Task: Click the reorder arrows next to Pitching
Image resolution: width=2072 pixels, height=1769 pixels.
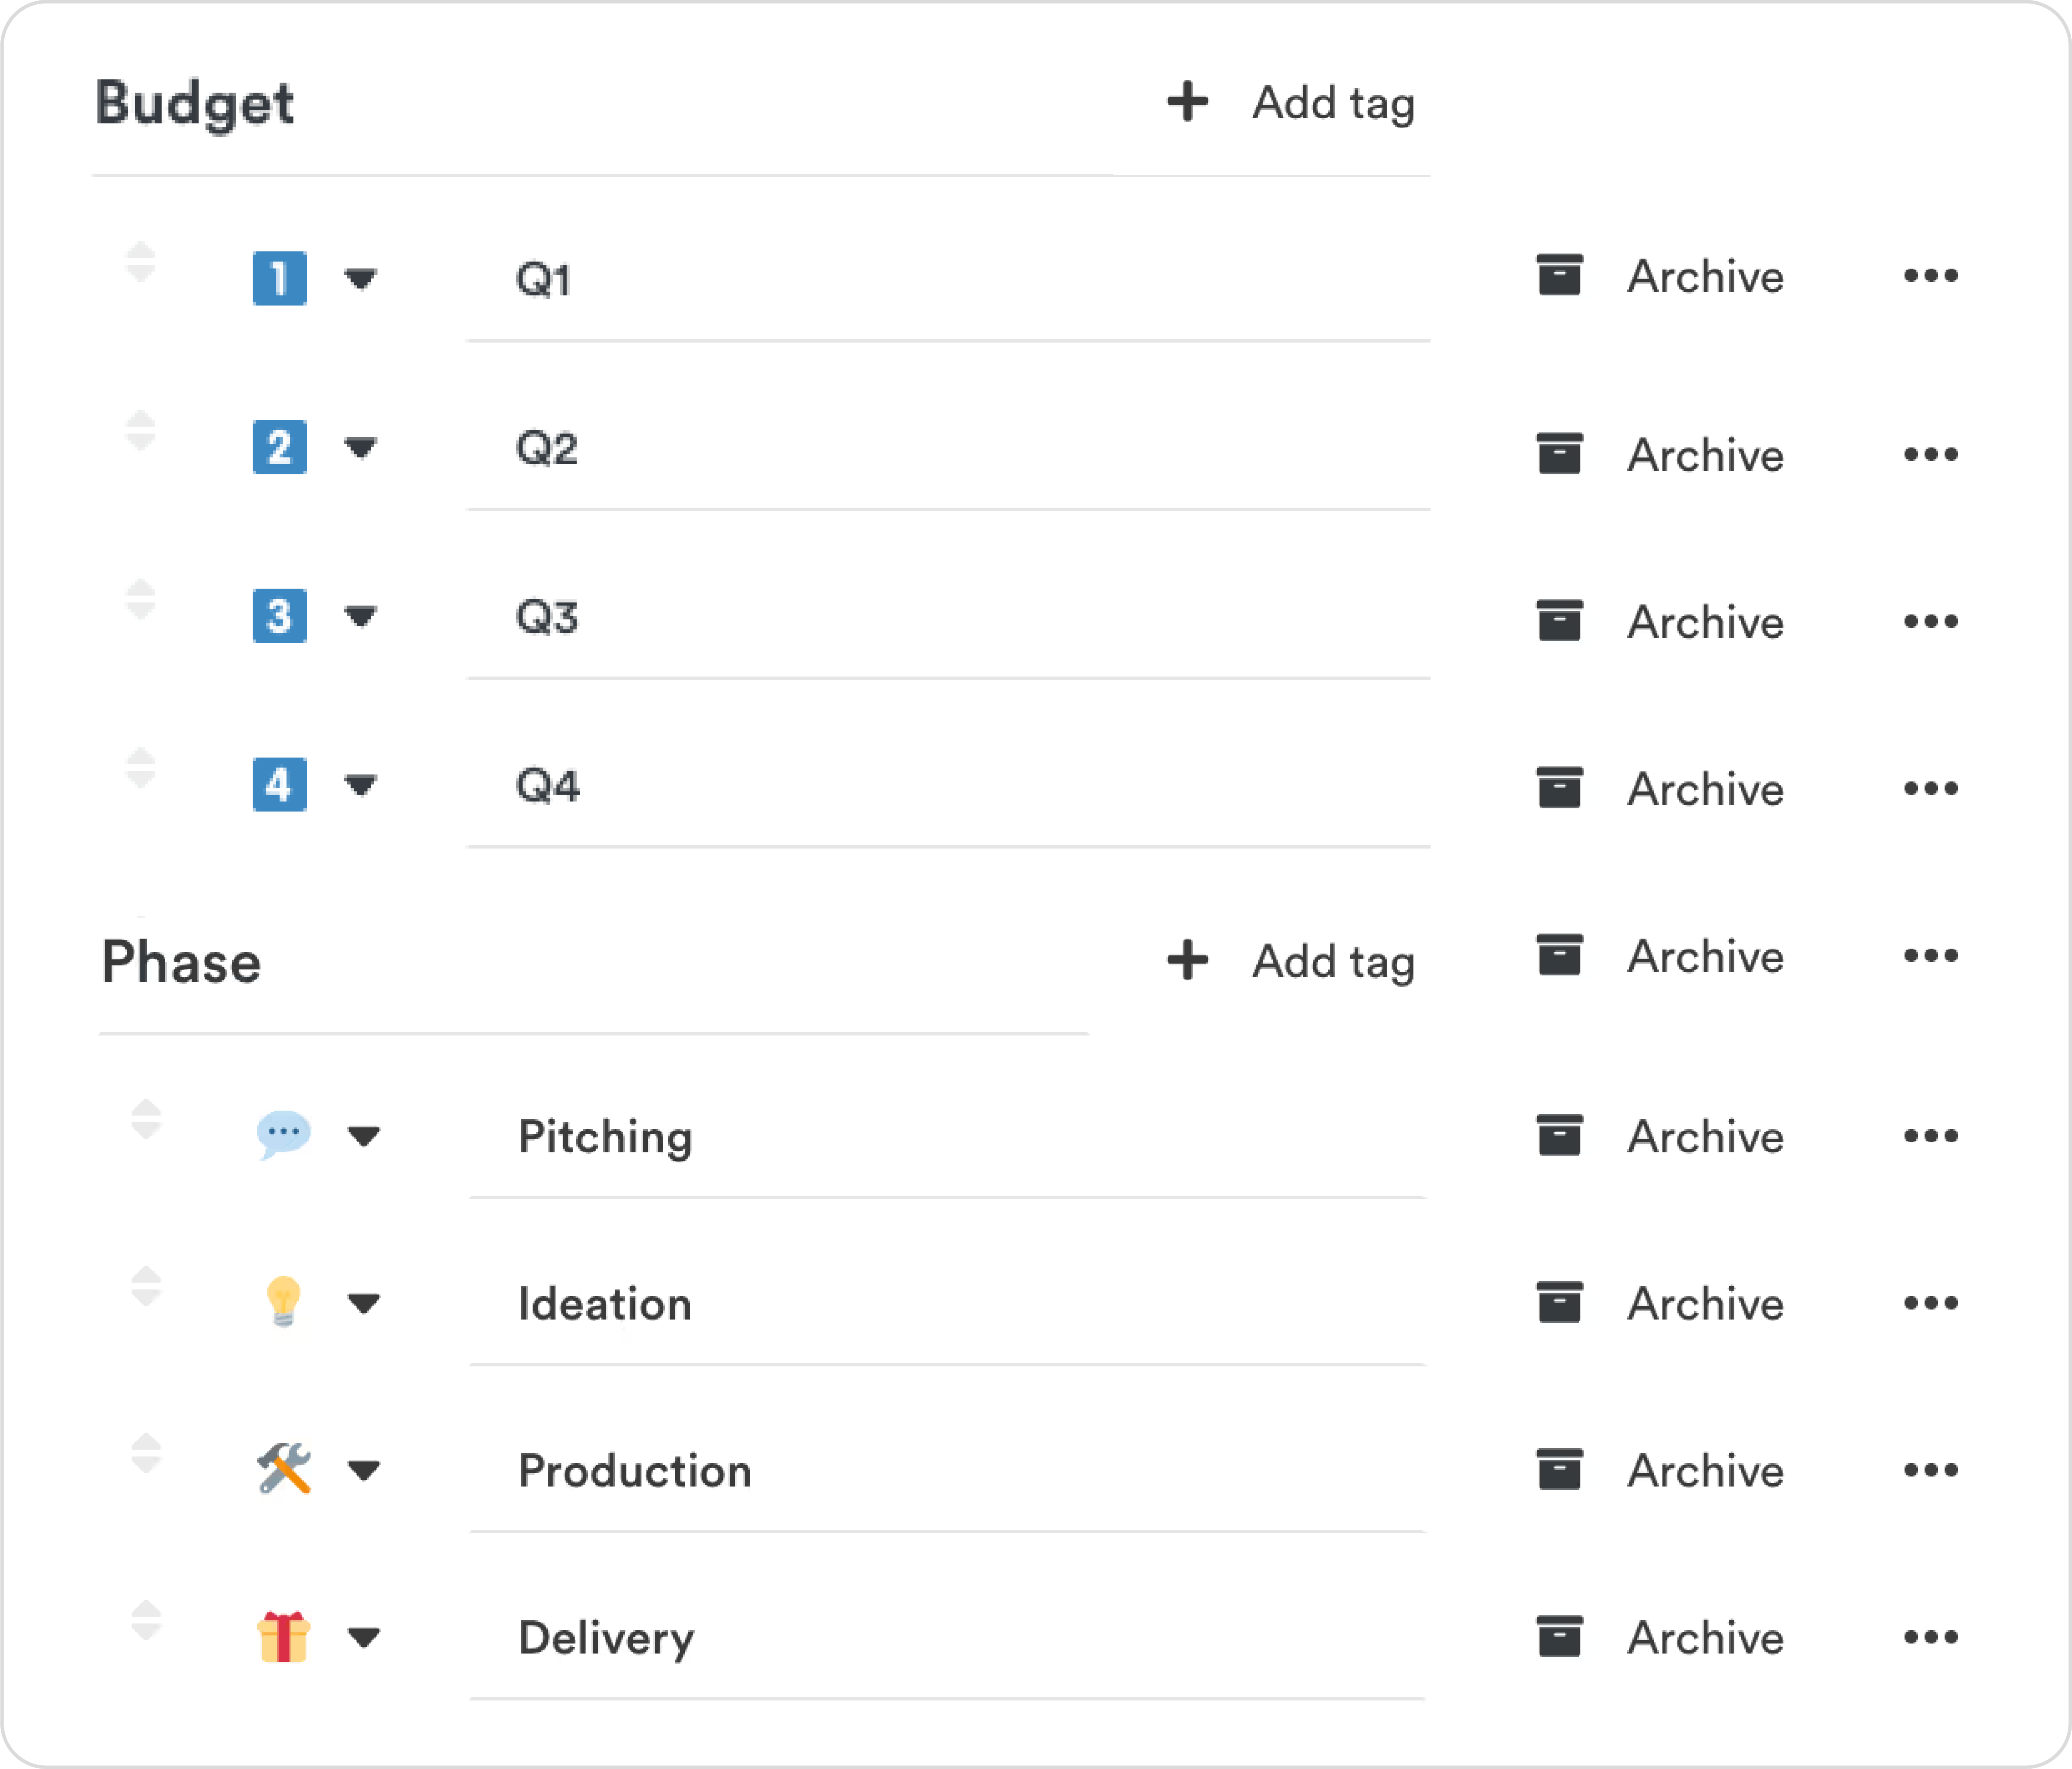Action: click(x=146, y=1119)
